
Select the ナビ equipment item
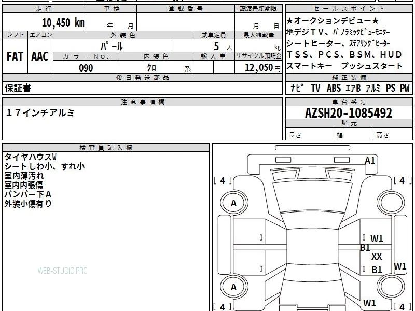(x=297, y=88)
